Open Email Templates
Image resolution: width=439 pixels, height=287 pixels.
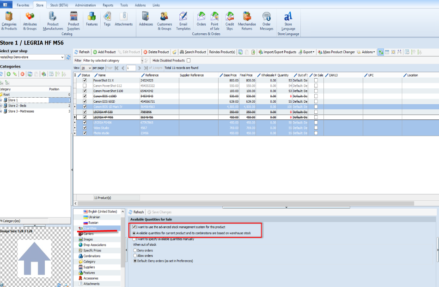[x=183, y=21]
